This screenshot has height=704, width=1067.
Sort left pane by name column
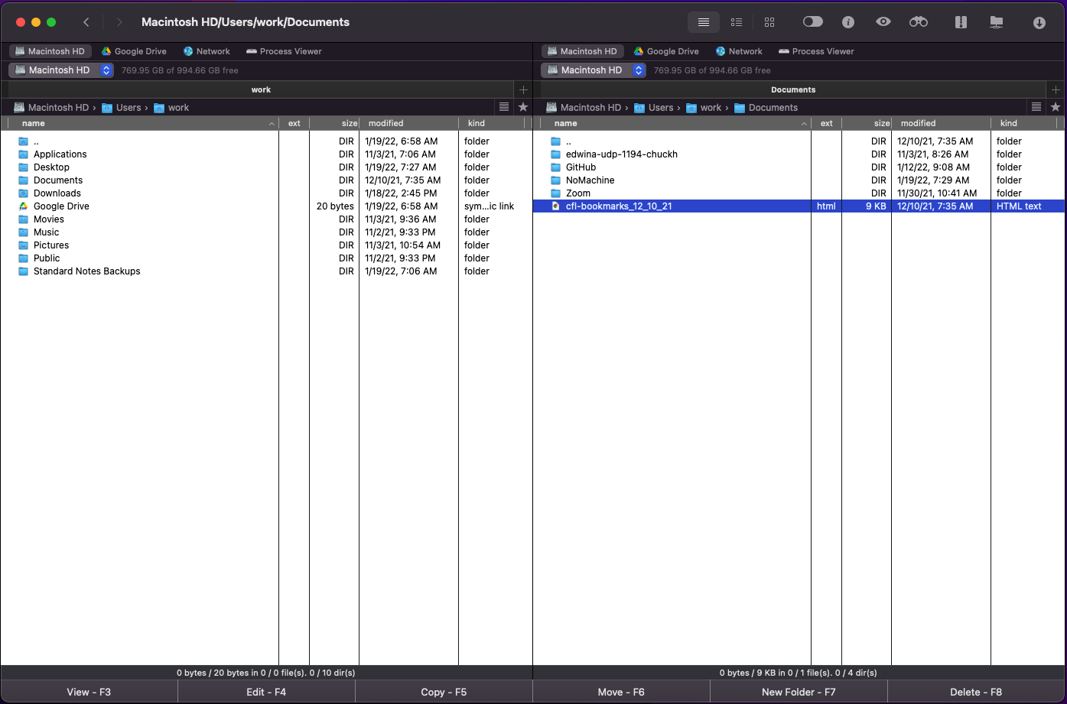[143, 123]
